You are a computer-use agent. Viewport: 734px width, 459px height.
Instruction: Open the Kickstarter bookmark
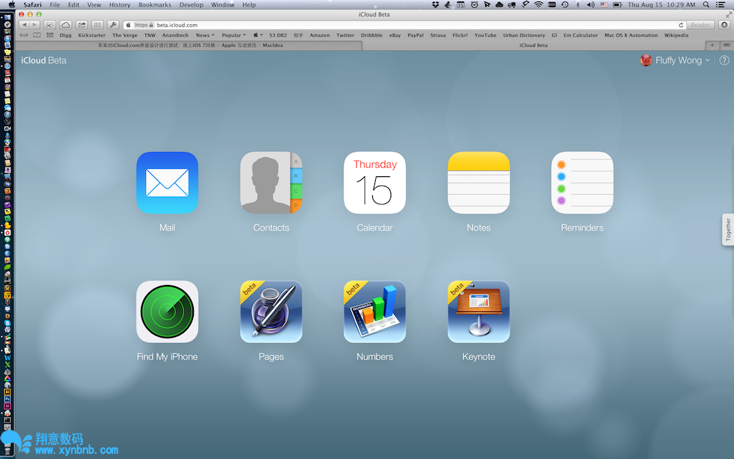pyautogui.click(x=92, y=35)
